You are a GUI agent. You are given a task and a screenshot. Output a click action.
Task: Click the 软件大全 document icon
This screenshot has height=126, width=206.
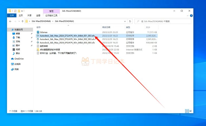tap(38, 53)
